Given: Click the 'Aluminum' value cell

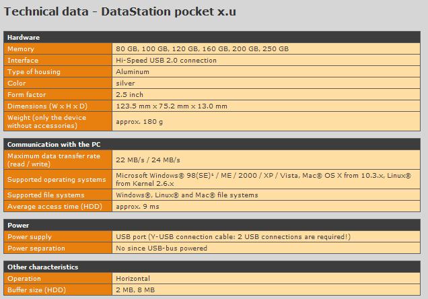Looking at the screenshot, I should (266, 72).
